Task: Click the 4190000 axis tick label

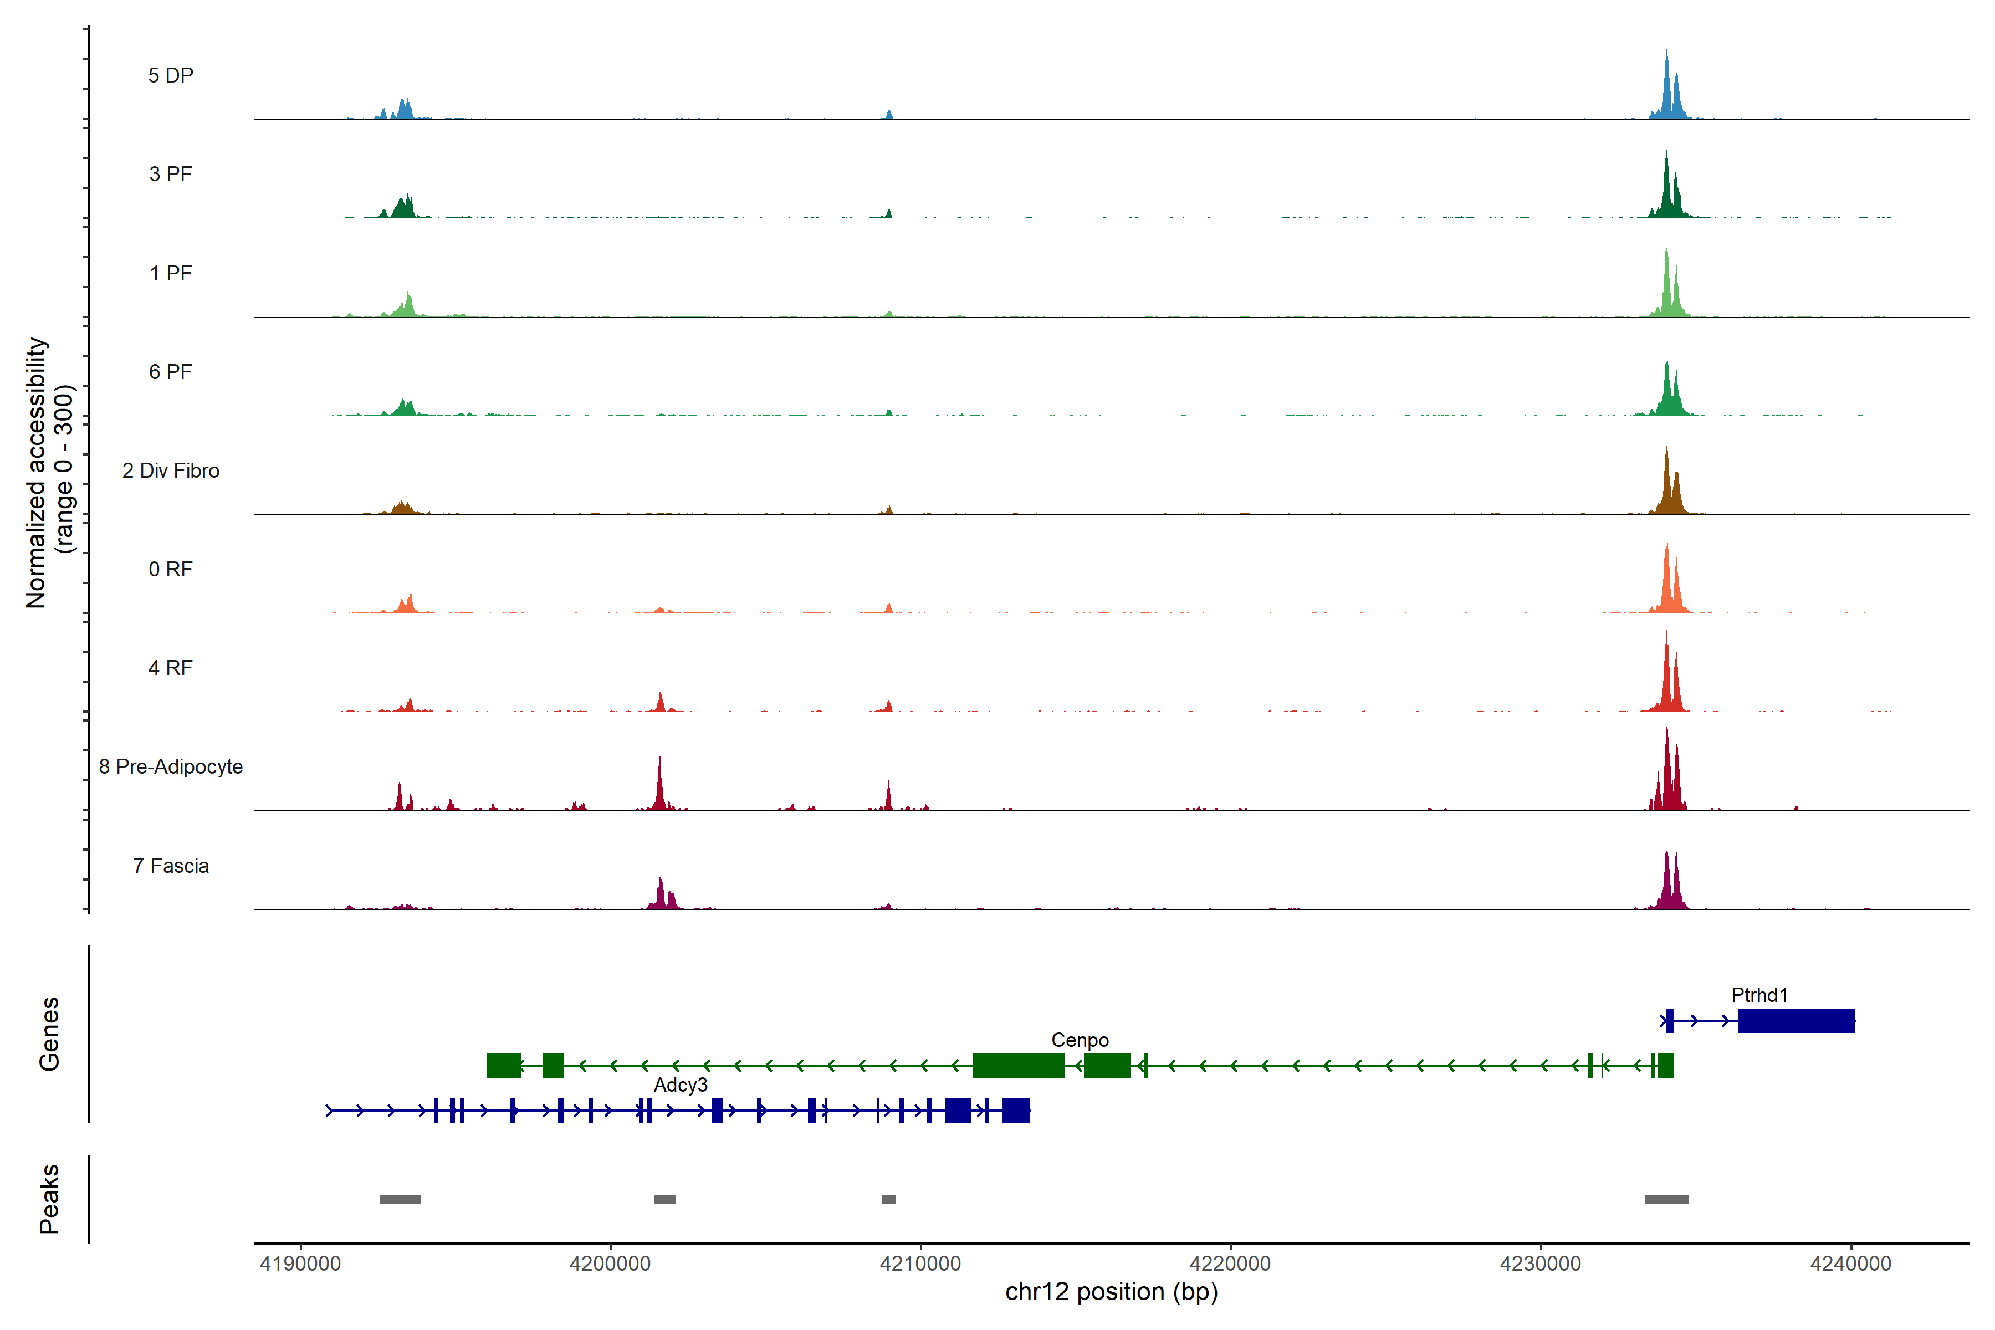Action: [300, 1264]
